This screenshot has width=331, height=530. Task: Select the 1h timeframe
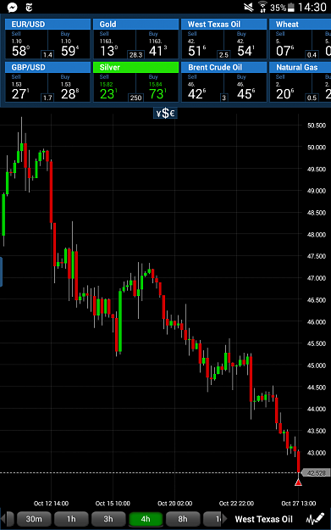coord(71,519)
